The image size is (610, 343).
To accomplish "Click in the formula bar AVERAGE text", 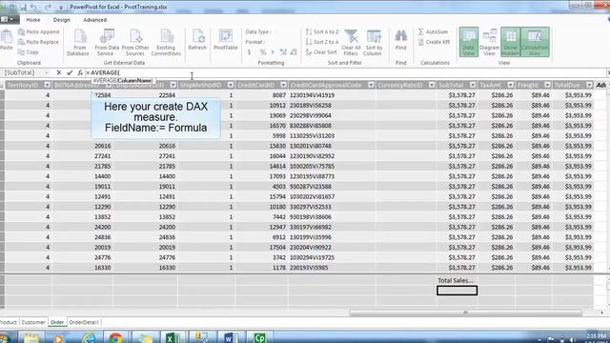I will point(105,72).
